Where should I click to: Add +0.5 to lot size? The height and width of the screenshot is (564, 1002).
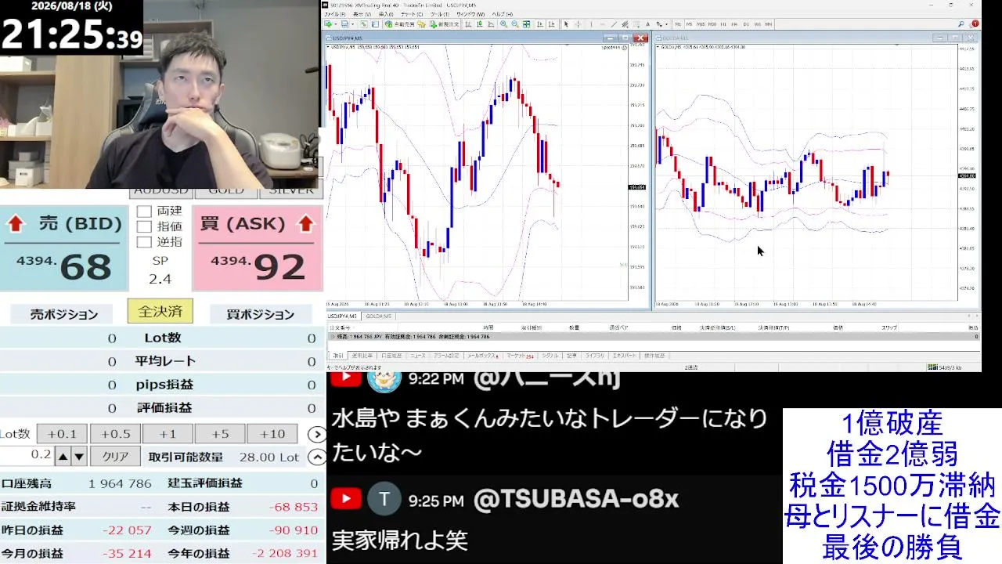(x=115, y=434)
